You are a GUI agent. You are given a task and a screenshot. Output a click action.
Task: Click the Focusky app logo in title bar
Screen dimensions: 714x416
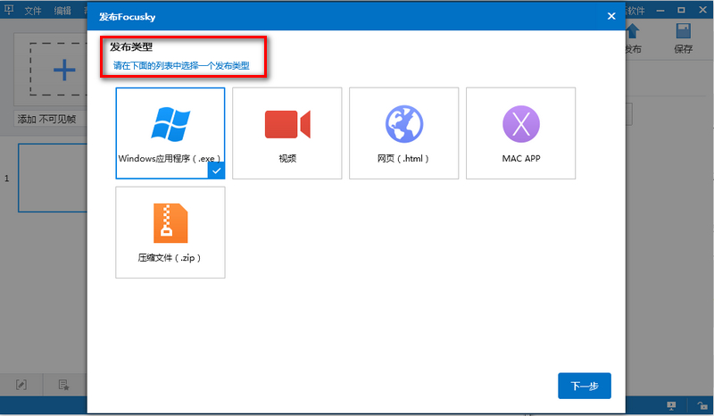pyautogui.click(x=8, y=11)
